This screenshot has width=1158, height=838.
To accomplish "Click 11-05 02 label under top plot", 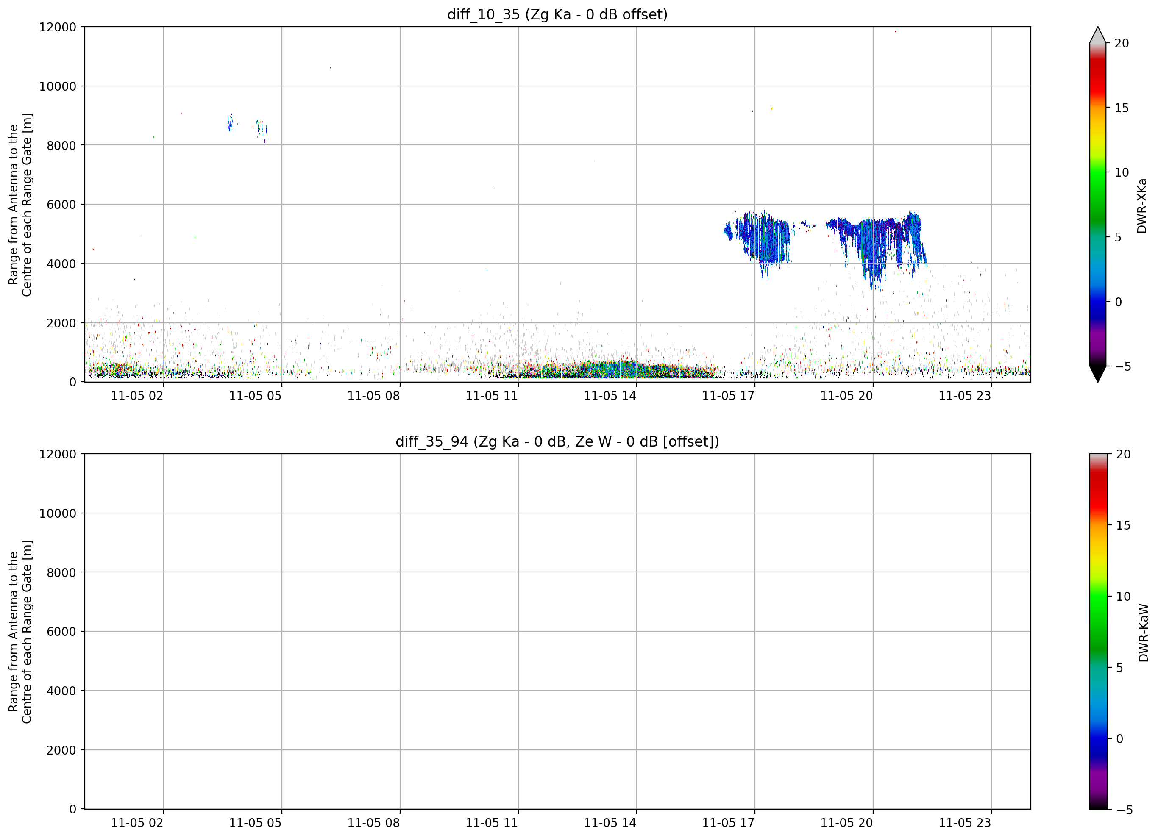I will pos(137,396).
